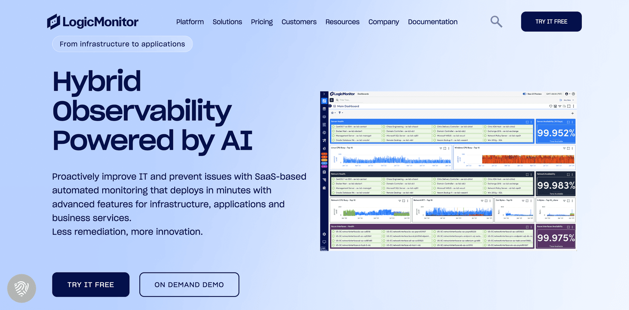Open the clipboard reports icon in sidebar
Image resolution: width=629 pixels, height=310 pixels.
324,172
